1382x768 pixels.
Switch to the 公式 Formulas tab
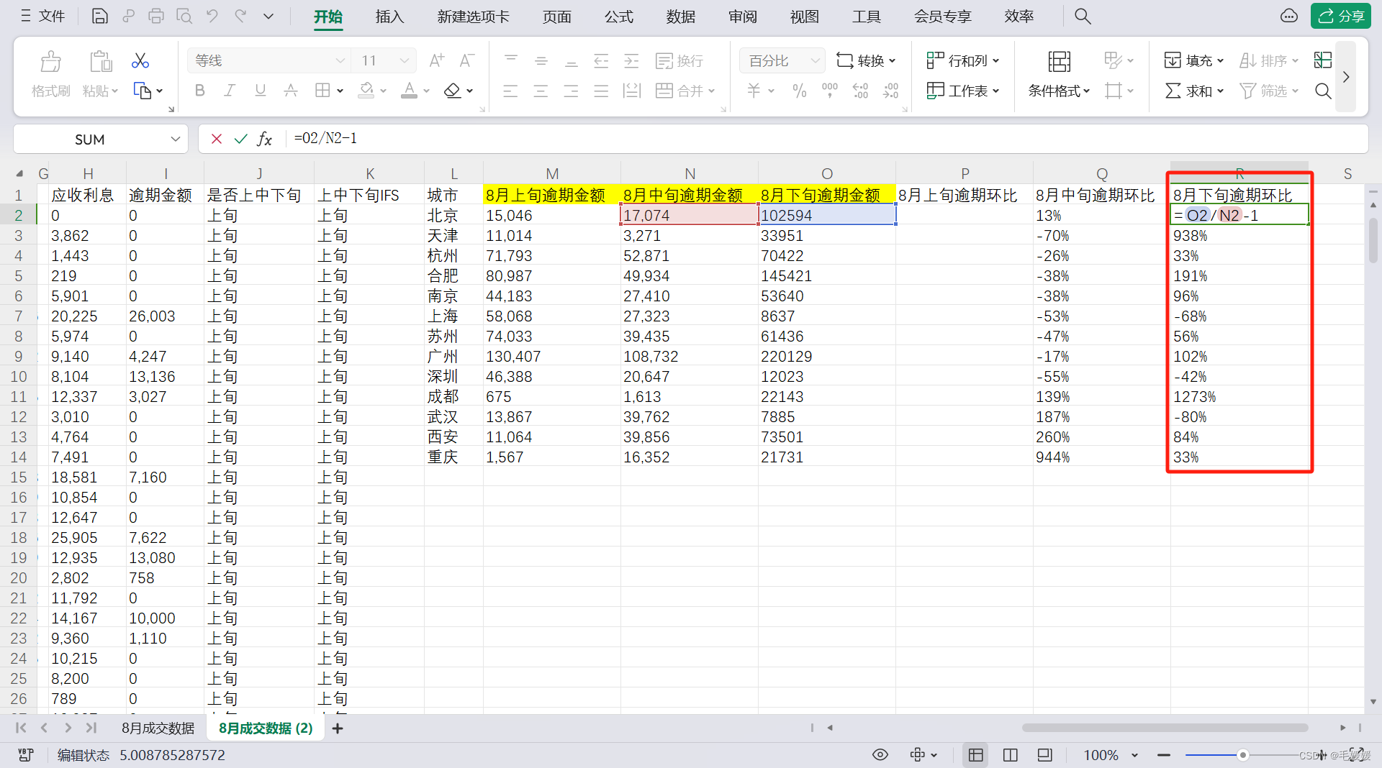tap(618, 16)
